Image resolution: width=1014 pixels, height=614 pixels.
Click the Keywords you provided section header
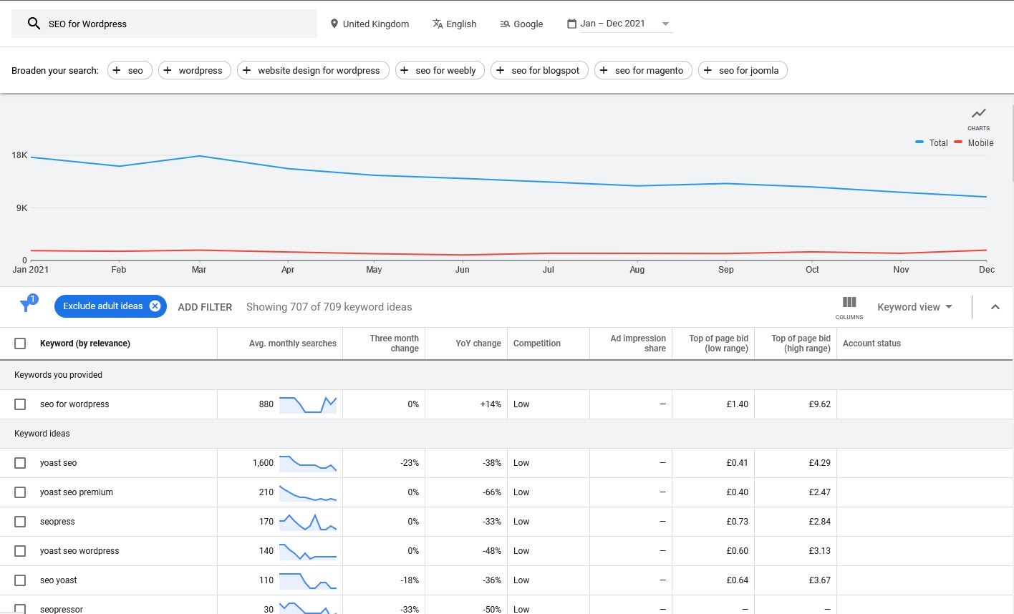pos(58,375)
